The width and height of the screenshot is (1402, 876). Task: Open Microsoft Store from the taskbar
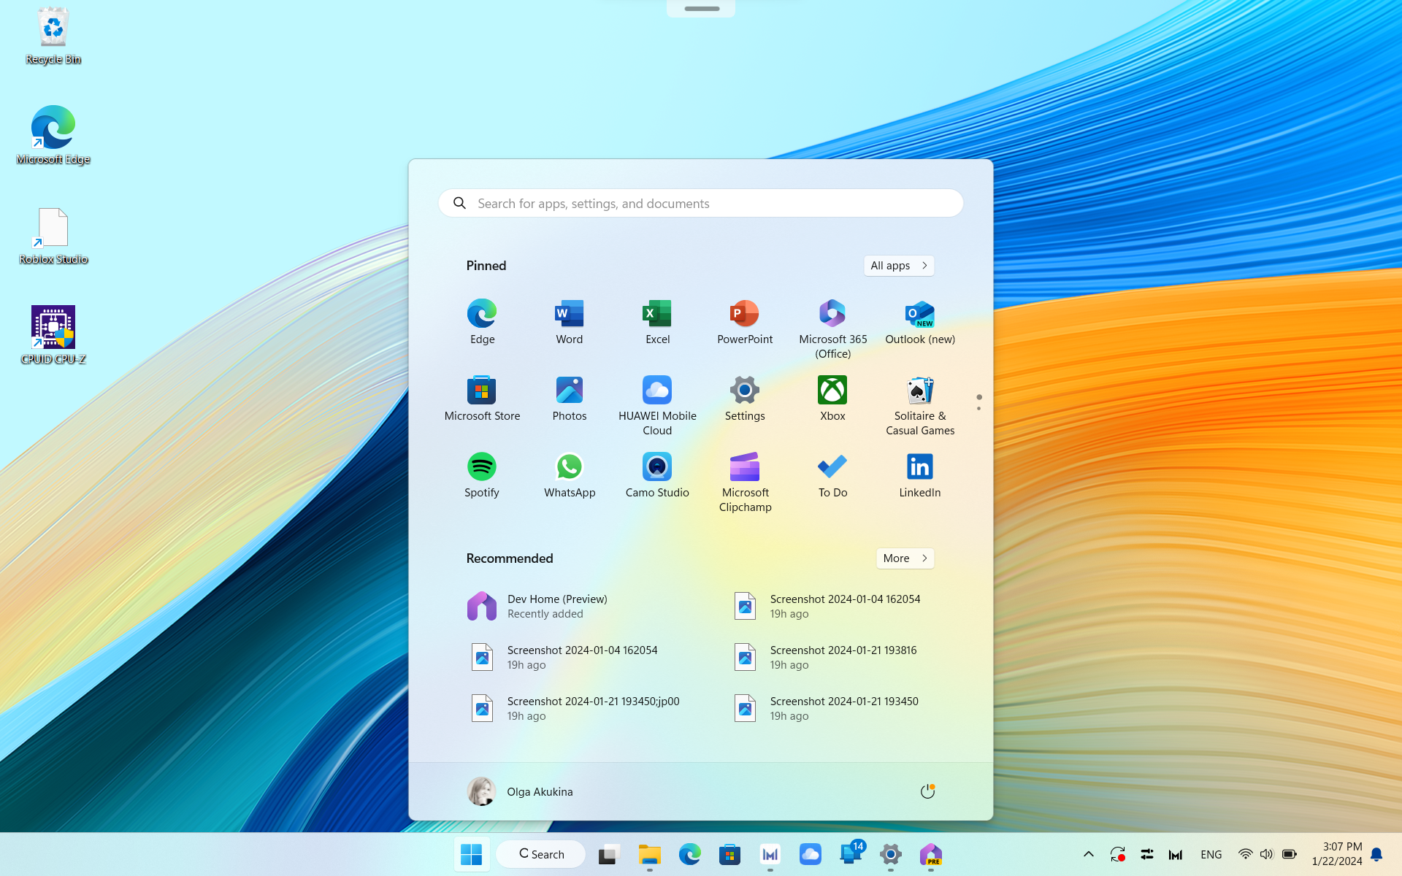730,854
